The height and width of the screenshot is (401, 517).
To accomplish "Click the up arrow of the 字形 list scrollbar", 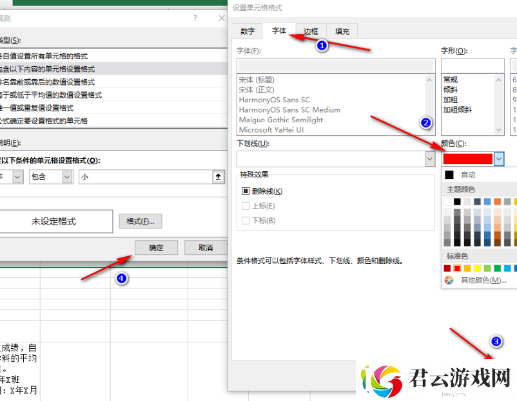I will click(498, 80).
